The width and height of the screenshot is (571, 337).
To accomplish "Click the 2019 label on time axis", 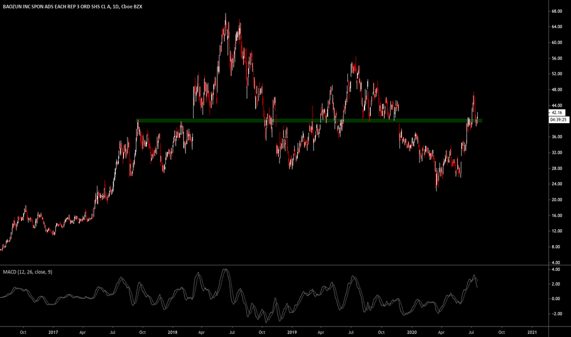I will (292, 332).
